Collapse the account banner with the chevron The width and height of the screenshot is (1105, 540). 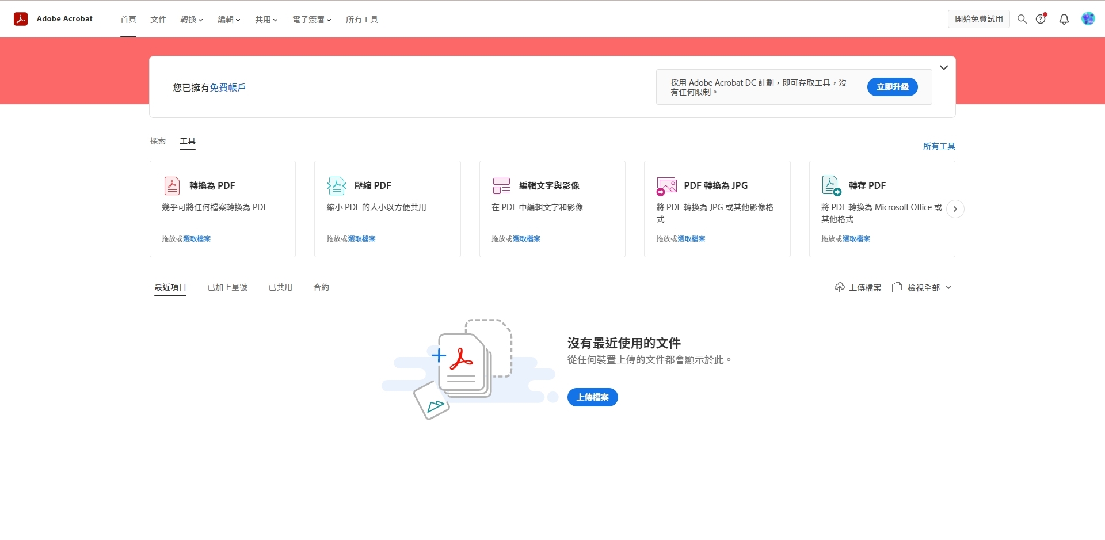944,67
